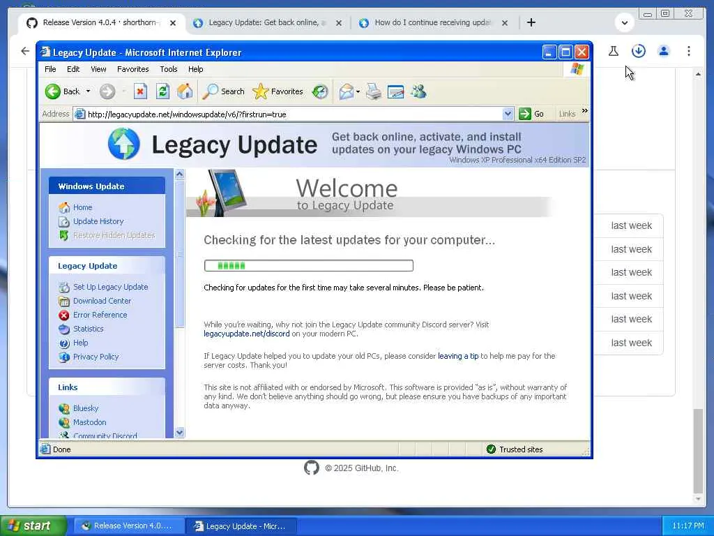Click the Windows flag logo in IE
The image size is (714, 536).
click(x=577, y=69)
